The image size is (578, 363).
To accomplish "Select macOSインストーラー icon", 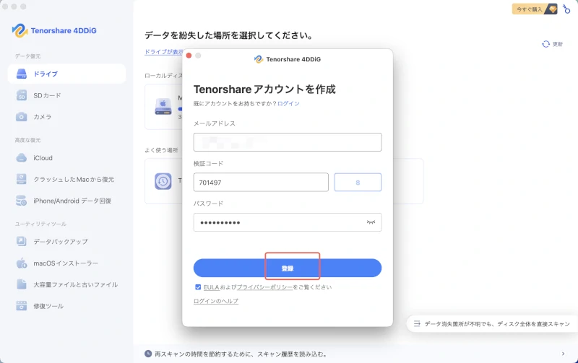I will click(22, 263).
